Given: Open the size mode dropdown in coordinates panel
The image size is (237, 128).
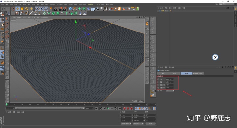Looking at the screenshot, I should 138,124.
